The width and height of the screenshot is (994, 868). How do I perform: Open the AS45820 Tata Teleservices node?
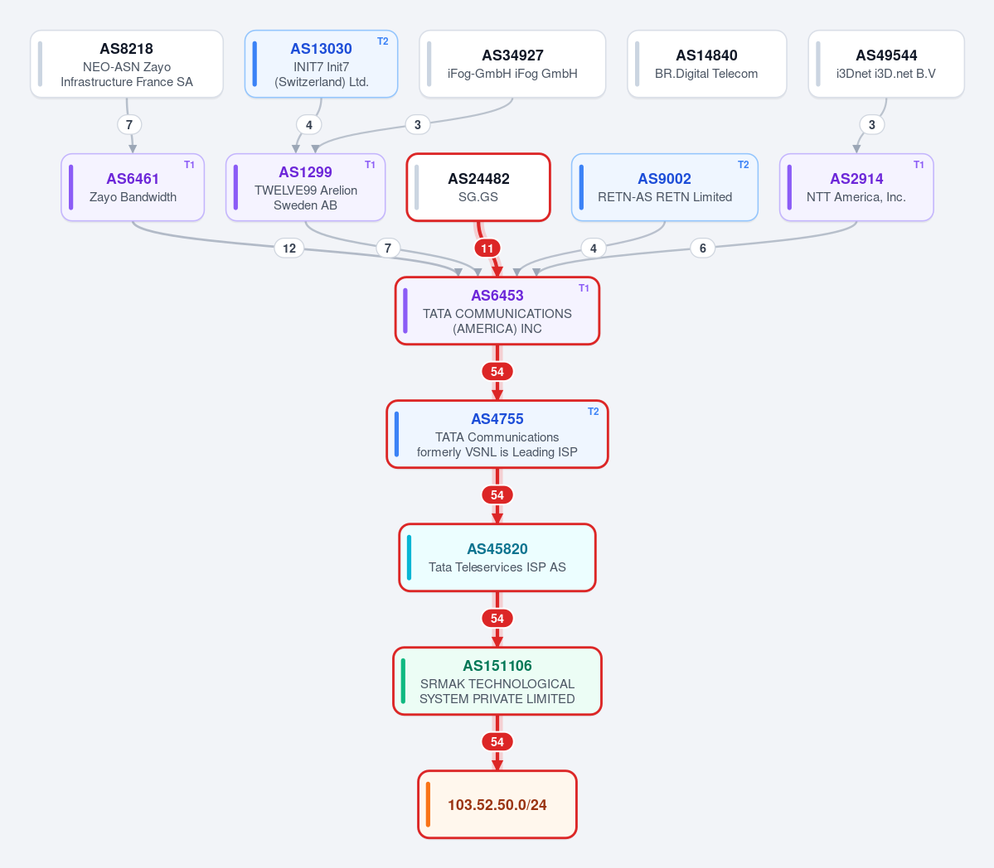497,557
